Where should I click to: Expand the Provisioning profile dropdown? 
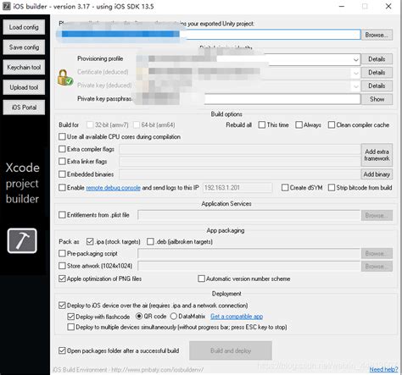click(x=355, y=59)
